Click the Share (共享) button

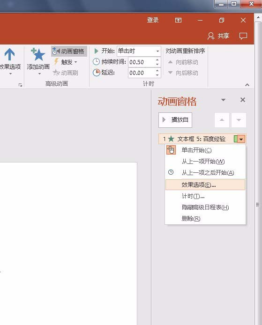tap(218, 36)
